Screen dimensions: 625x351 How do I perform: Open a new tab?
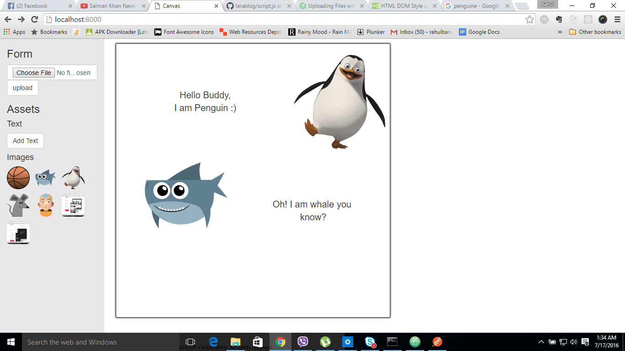tap(522, 6)
